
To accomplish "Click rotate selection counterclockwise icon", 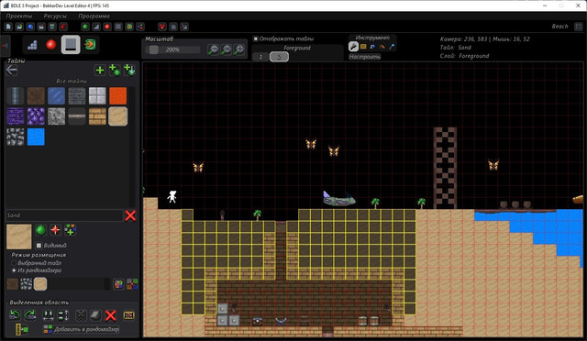I will tap(15, 315).
